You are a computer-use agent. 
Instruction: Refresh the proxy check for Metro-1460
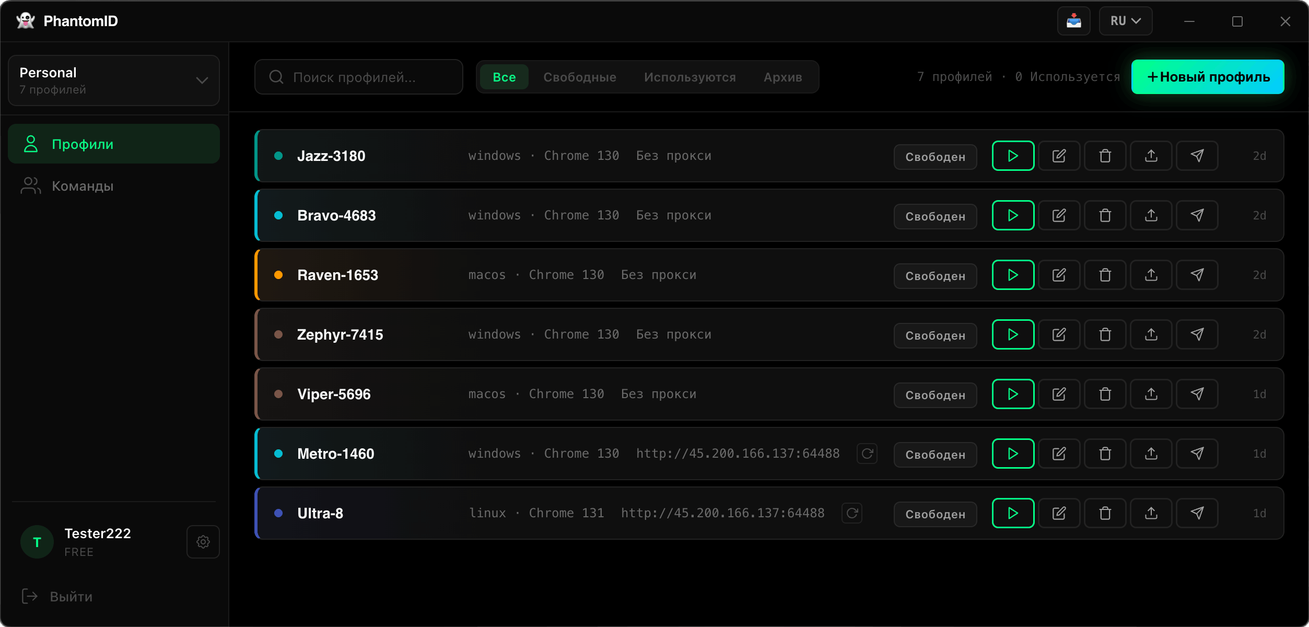pyautogui.click(x=867, y=453)
